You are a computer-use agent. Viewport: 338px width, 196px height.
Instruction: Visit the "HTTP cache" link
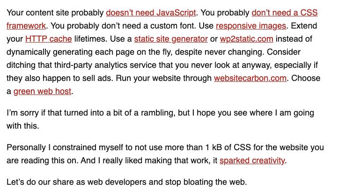pos(49,39)
